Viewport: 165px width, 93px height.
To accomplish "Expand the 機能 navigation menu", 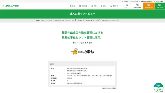I will tap(73, 6).
